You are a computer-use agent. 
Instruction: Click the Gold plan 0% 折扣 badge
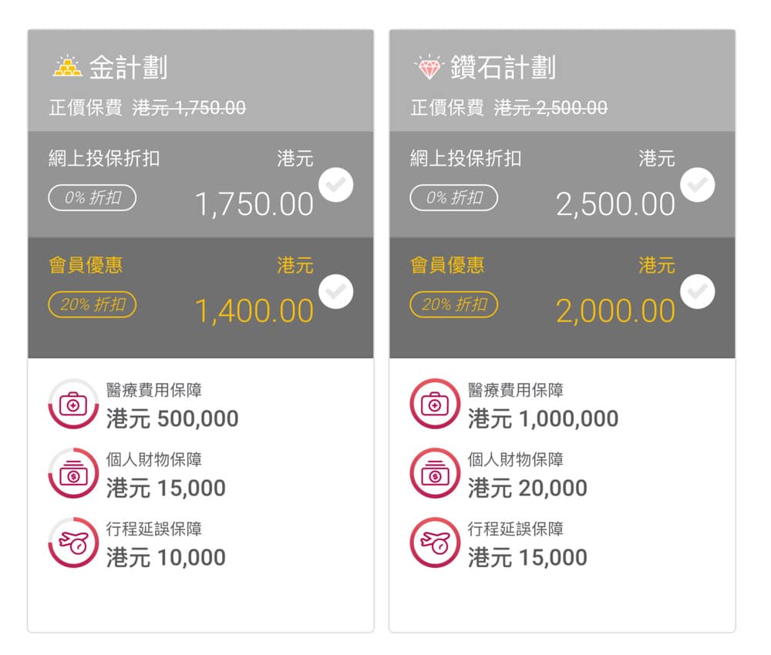tap(93, 198)
